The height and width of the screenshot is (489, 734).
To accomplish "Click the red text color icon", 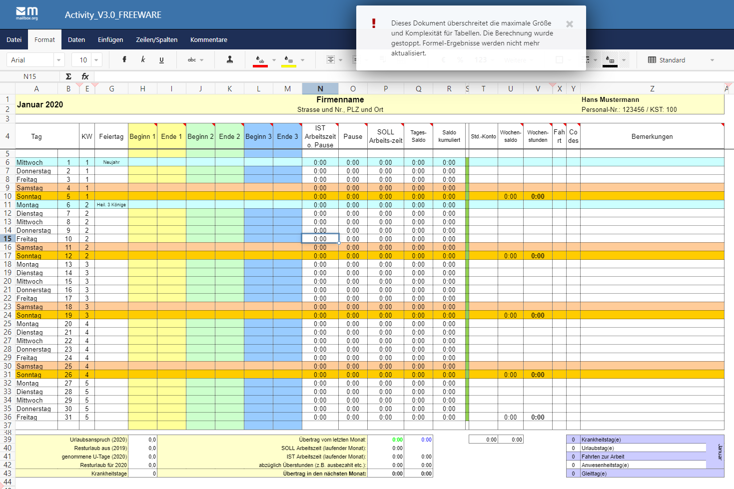I will (260, 60).
